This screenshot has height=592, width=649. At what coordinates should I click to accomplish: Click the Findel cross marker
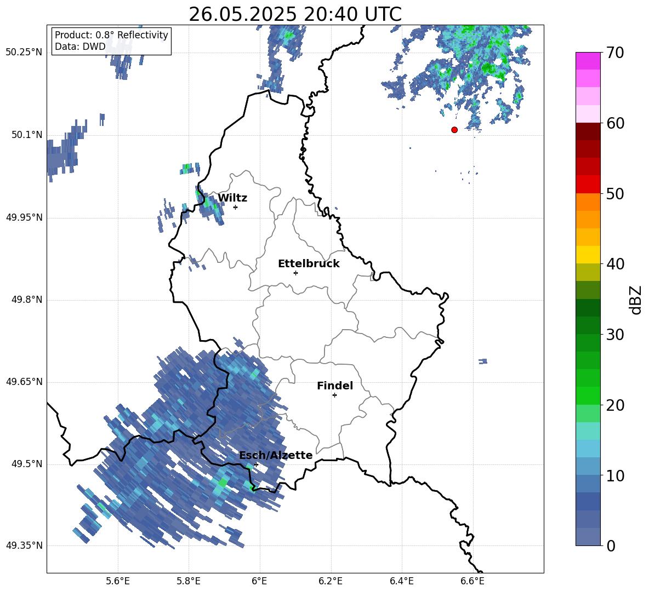[334, 395]
